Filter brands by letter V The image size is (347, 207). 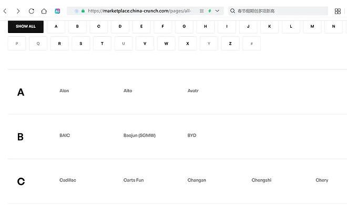click(x=145, y=43)
